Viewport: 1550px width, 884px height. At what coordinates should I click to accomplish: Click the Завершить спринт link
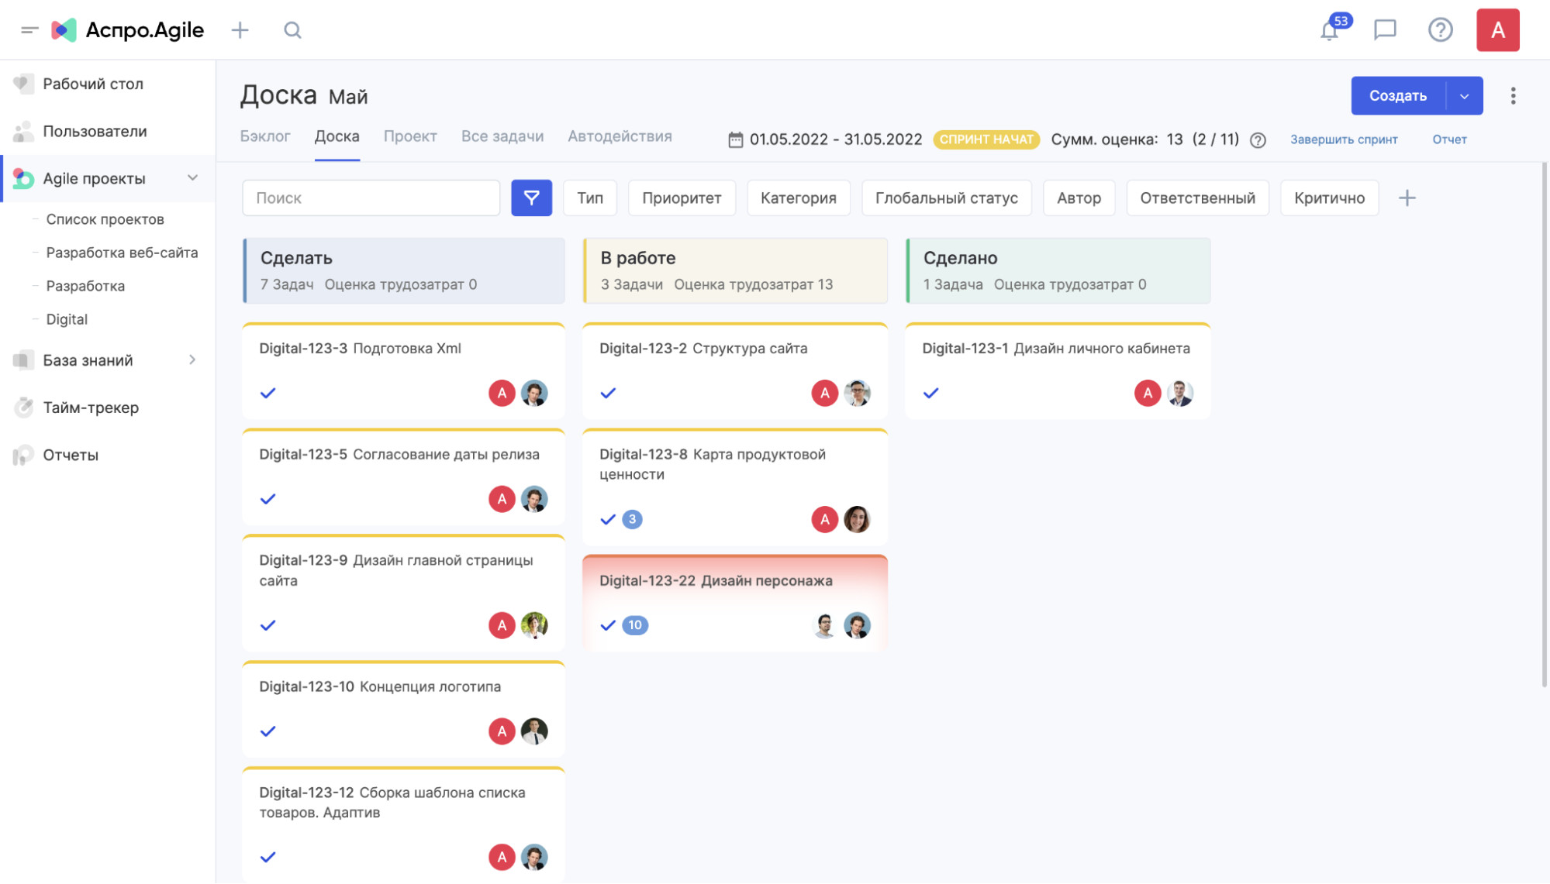coord(1344,139)
